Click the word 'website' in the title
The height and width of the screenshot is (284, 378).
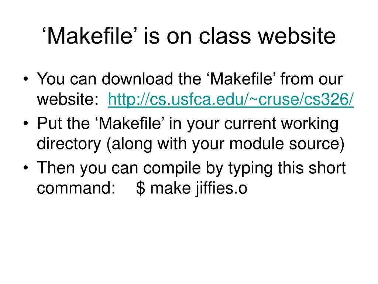tap(297, 36)
